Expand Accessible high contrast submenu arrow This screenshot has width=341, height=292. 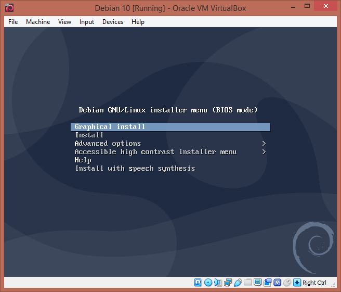tap(264, 152)
